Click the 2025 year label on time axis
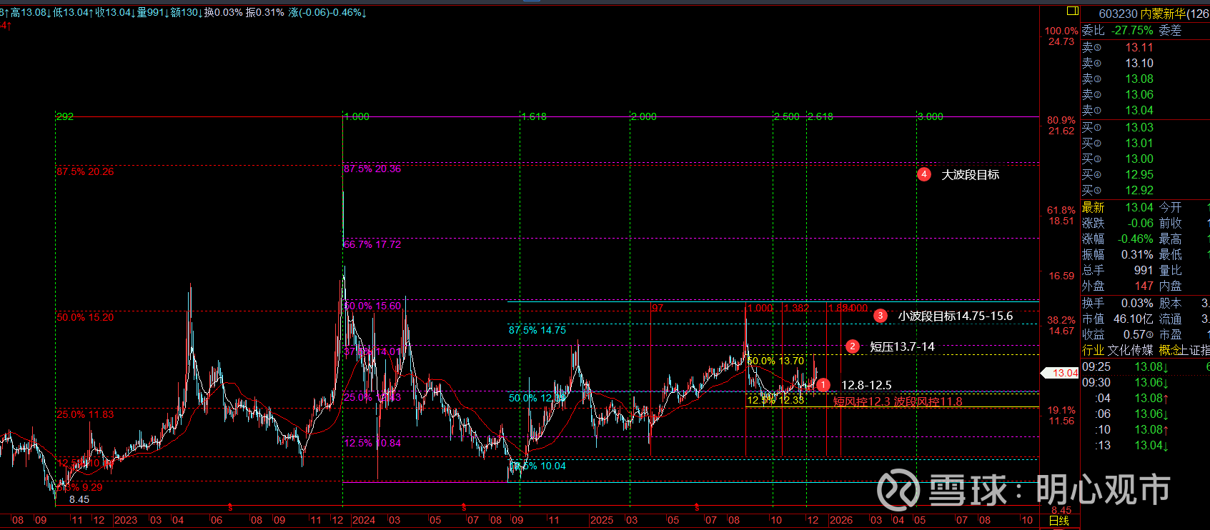 pyautogui.click(x=602, y=520)
